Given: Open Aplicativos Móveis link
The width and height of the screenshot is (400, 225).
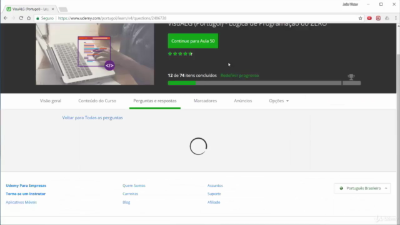Looking at the screenshot, I should click(21, 202).
